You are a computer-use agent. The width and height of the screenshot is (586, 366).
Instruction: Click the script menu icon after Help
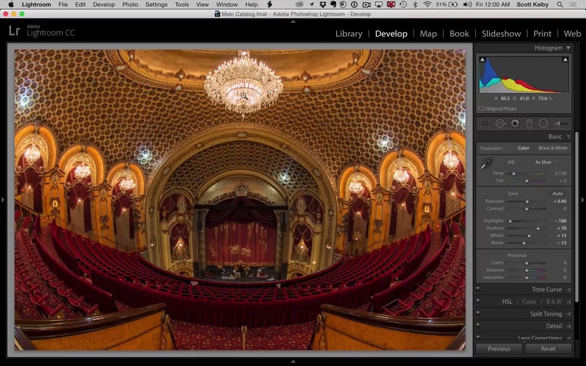tap(269, 4)
